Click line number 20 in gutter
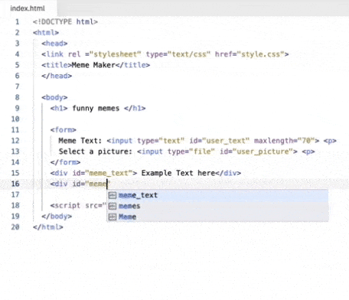This screenshot has width=349, height=300. pyautogui.click(x=15, y=227)
